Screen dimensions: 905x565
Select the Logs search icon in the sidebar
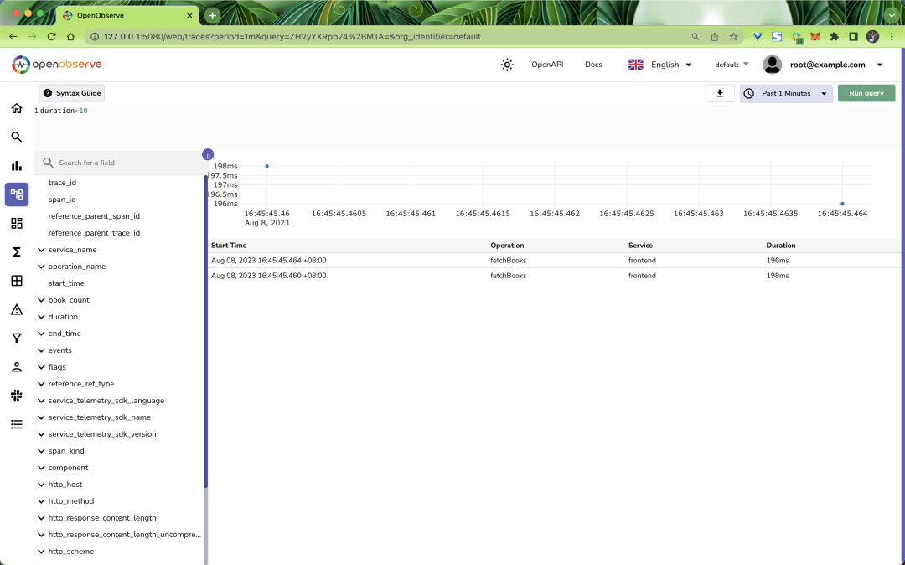[x=16, y=137]
